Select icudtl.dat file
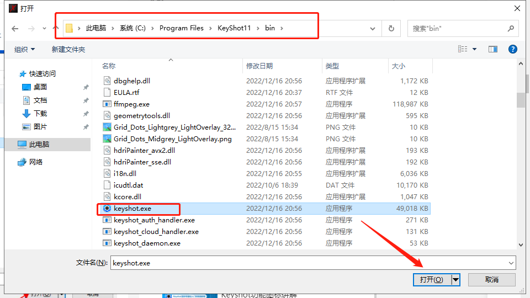Image resolution: width=530 pixels, height=298 pixels. tap(129, 185)
